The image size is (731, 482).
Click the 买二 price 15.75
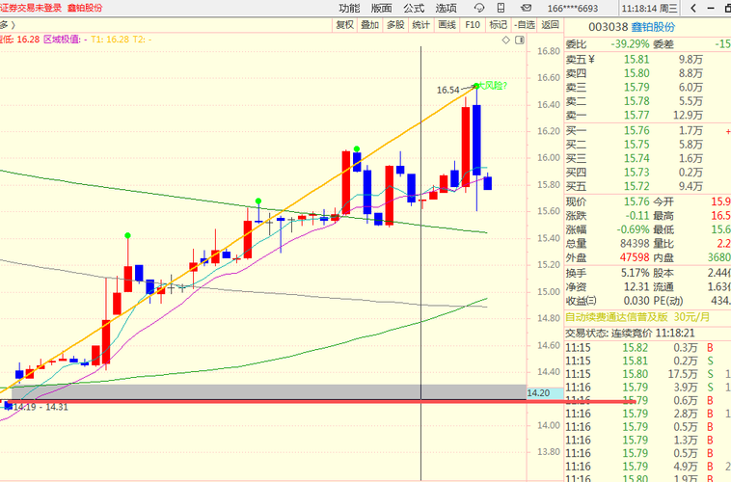636,145
